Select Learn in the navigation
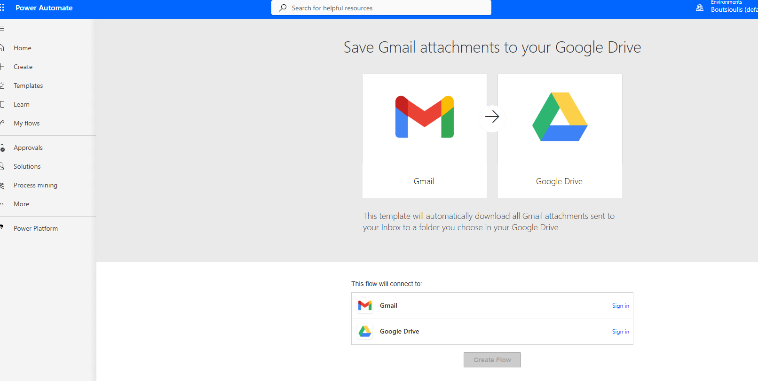The height and width of the screenshot is (381, 758). (x=22, y=104)
